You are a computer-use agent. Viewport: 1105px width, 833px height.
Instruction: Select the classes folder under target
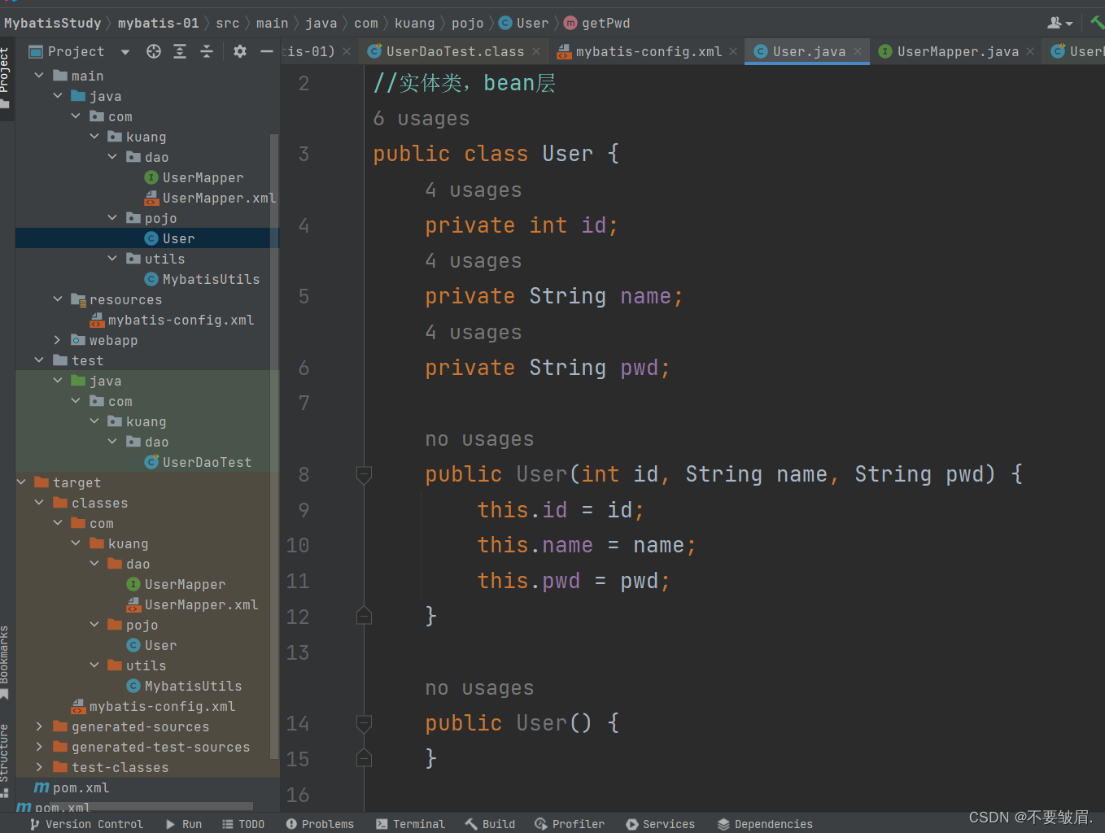pos(90,503)
